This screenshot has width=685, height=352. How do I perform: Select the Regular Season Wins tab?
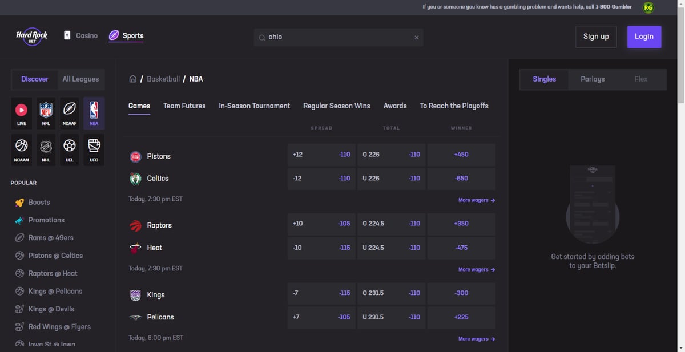pyautogui.click(x=337, y=106)
